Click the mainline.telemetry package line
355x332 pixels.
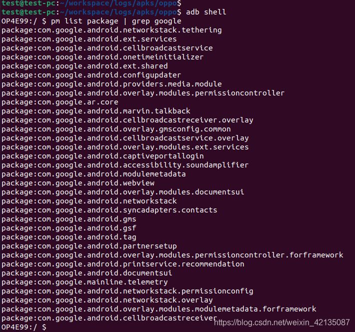84,282
